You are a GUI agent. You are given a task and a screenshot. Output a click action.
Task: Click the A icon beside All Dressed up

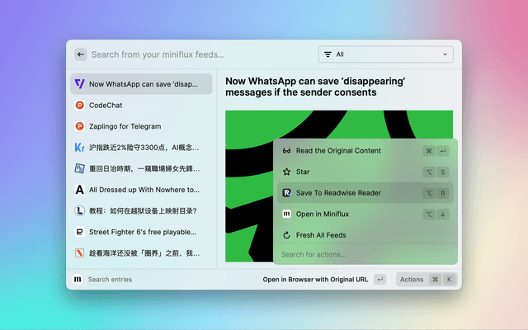(x=79, y=189)
